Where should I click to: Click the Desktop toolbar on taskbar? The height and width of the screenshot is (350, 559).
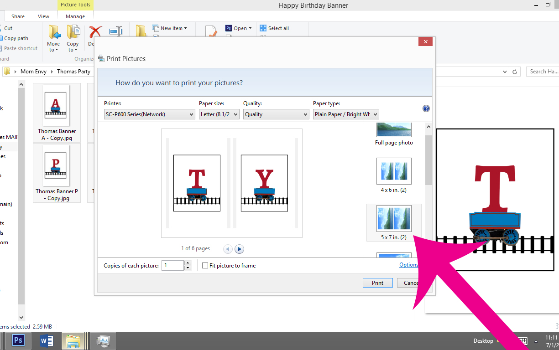[x=483, y=341]
